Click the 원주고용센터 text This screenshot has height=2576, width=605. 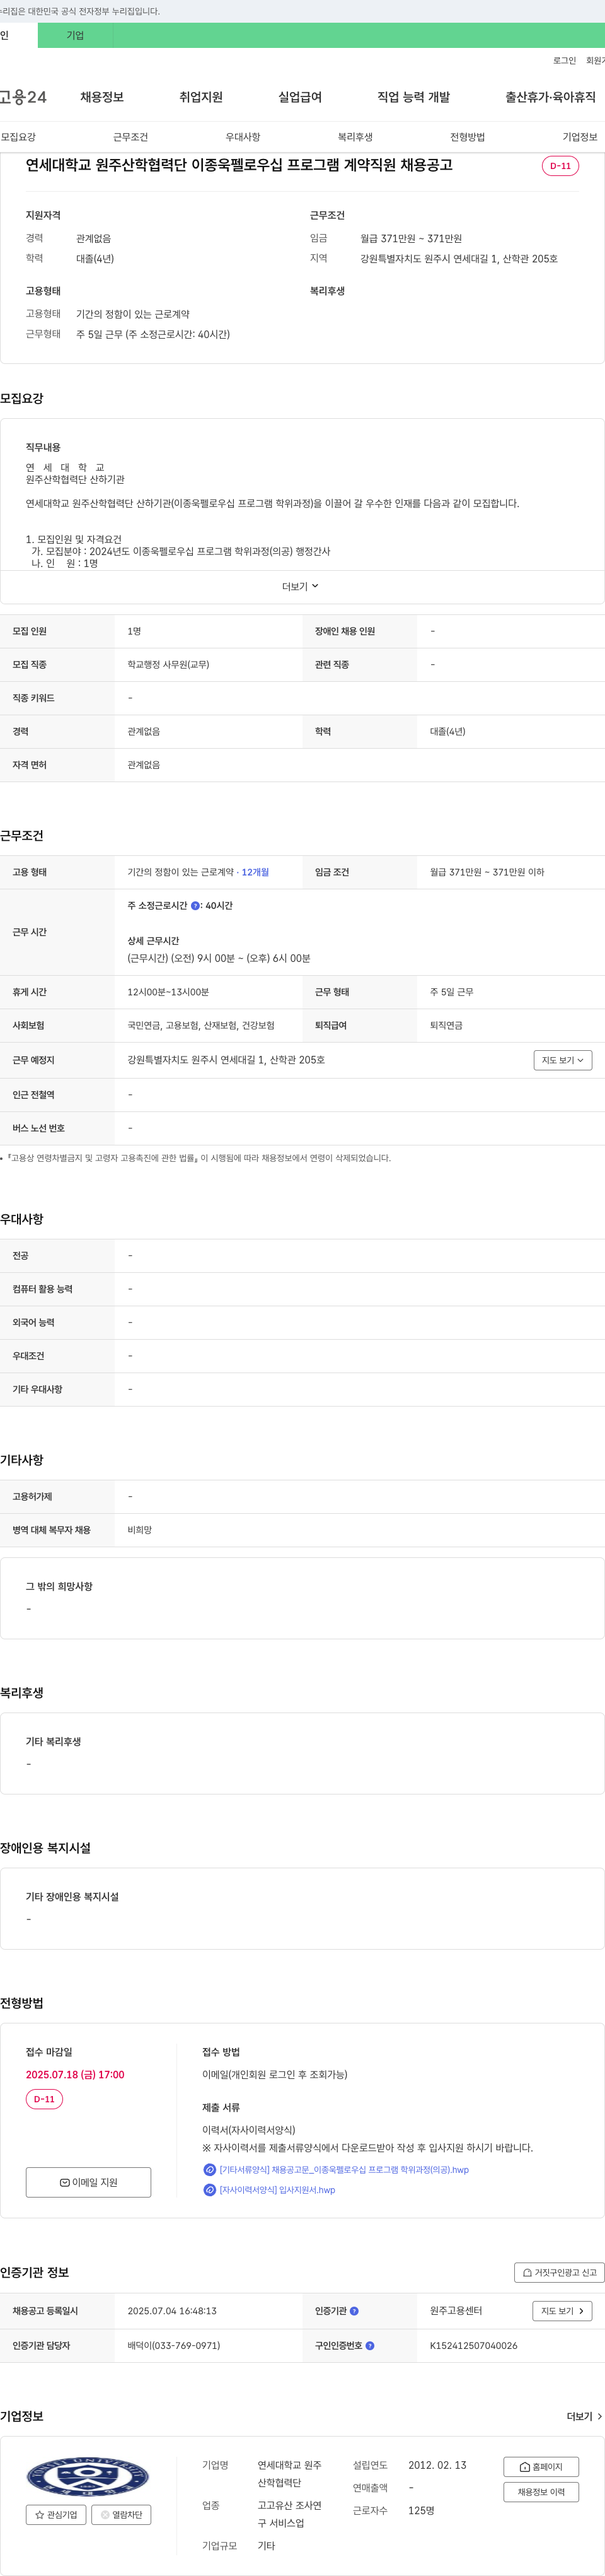456,2311
